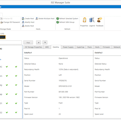Click redundancy value 125% (Data is redundant)
121x120 pixels.
69,69
